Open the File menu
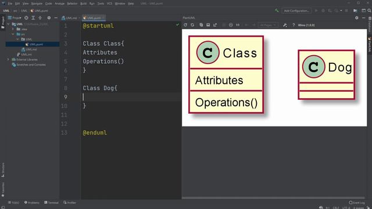This screenshot has height=209, width=372. (x=10, y=3)
